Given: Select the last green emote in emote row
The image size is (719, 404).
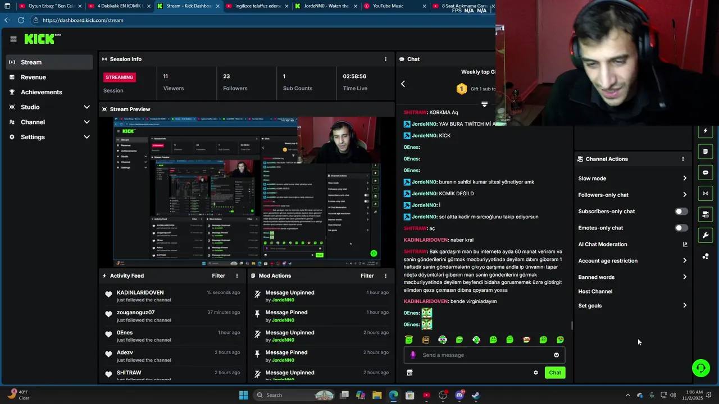Looking at the screenshot, I should point(560,339).
